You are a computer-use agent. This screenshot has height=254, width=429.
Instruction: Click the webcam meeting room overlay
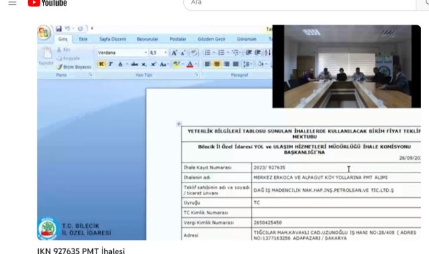[x=347, y=66]
